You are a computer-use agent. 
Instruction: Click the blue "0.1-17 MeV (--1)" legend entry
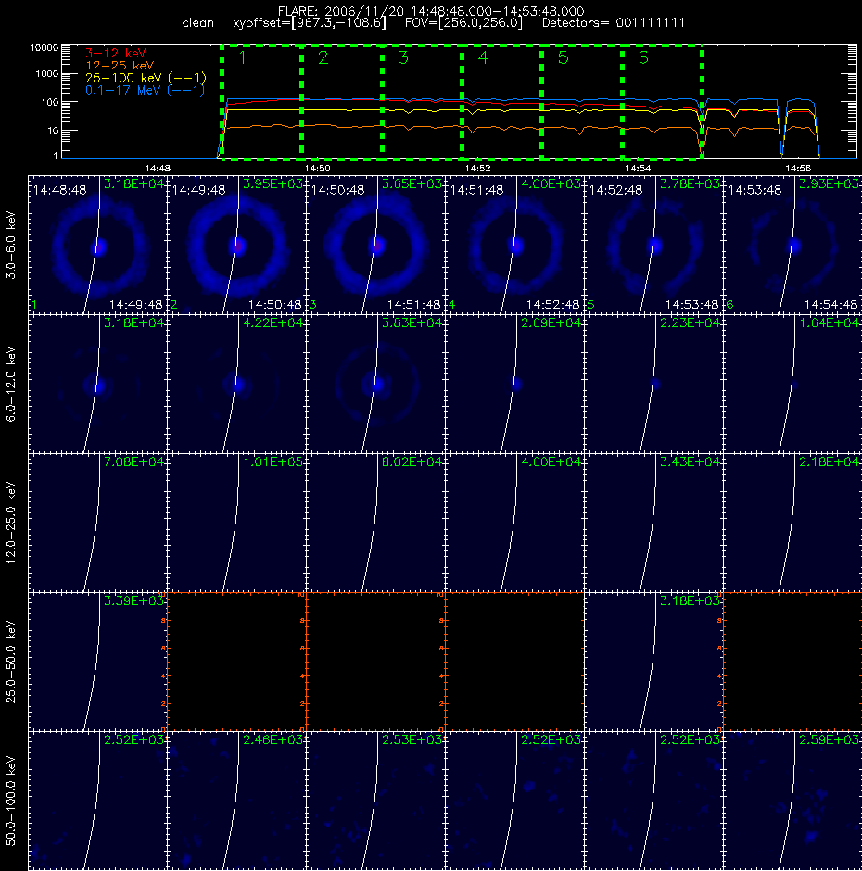[x=145, y=90]
